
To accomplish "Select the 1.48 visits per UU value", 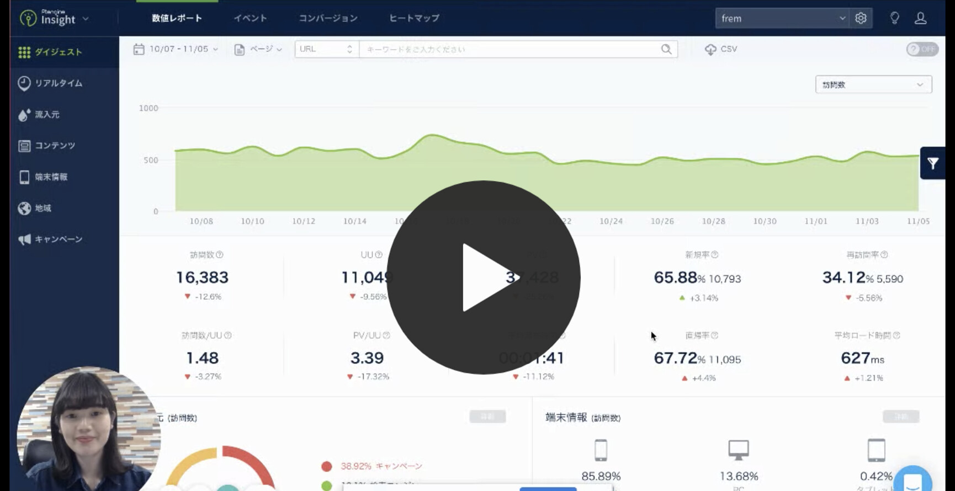I will point(202,358).
